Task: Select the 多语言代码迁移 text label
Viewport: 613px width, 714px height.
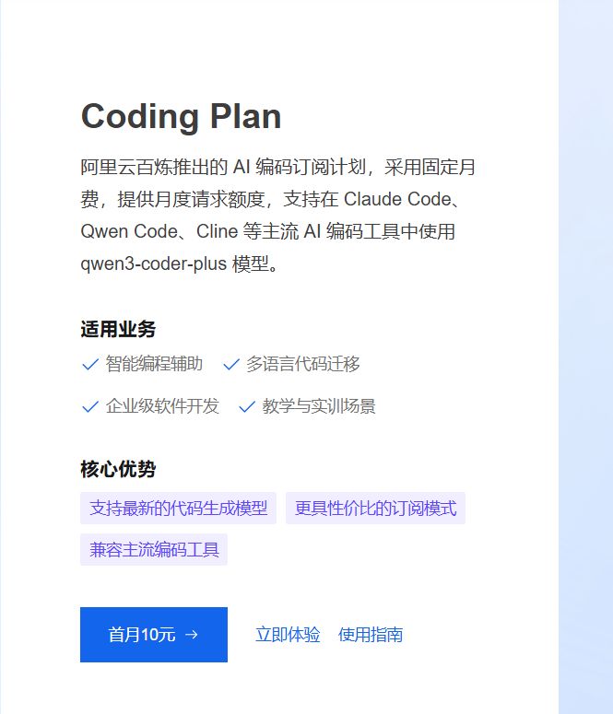Action: (x=302, y=364)
